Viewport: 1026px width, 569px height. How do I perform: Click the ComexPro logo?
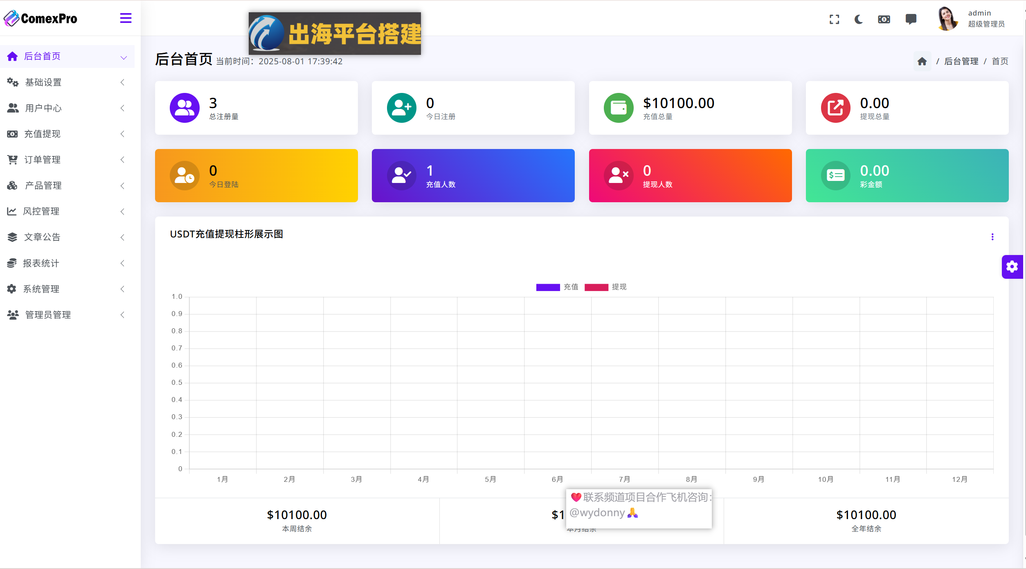coord(41,18)
